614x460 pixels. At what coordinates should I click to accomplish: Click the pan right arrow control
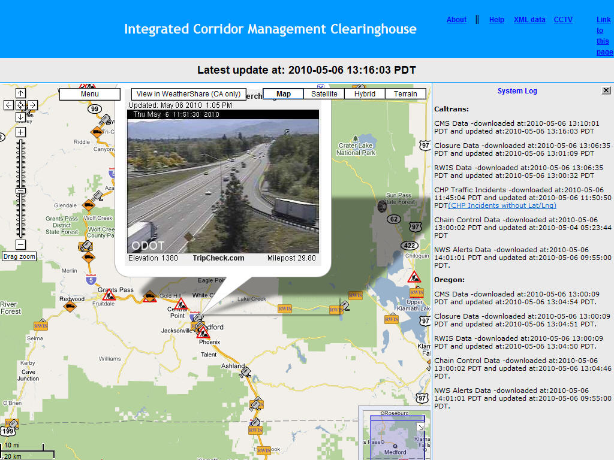32,105
